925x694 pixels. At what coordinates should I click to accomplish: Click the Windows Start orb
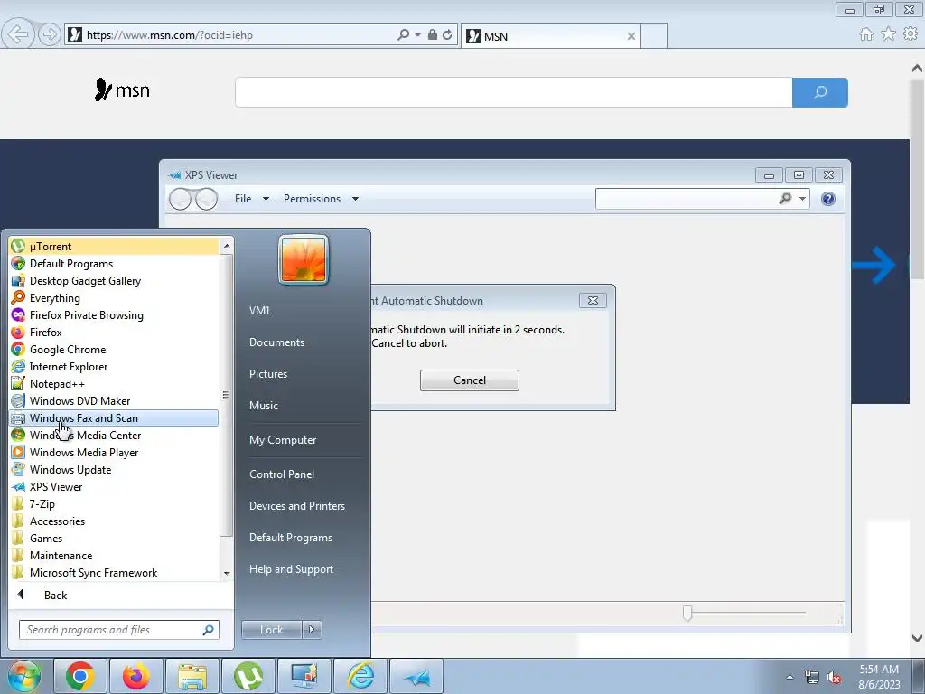click(x=24, y=676)
